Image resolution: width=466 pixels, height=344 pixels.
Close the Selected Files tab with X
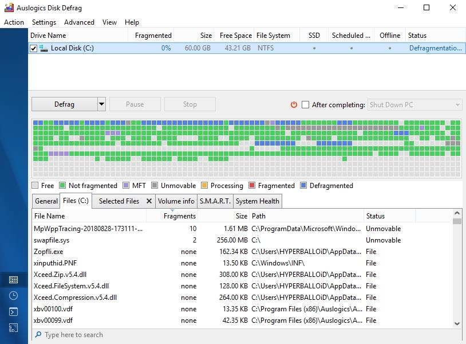[149, 201]
